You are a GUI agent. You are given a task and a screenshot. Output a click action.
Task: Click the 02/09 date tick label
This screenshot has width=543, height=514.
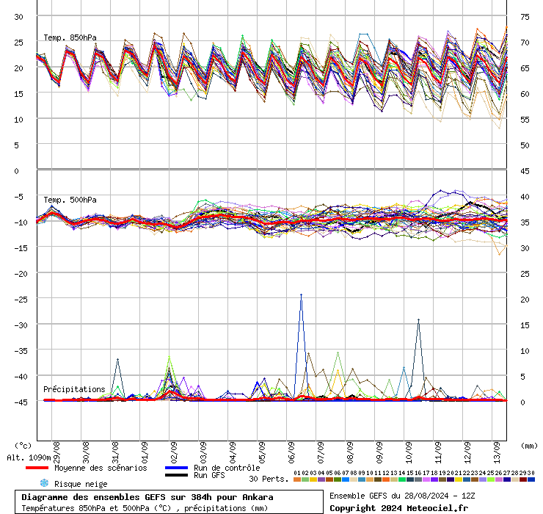click(x=174, y=452)
